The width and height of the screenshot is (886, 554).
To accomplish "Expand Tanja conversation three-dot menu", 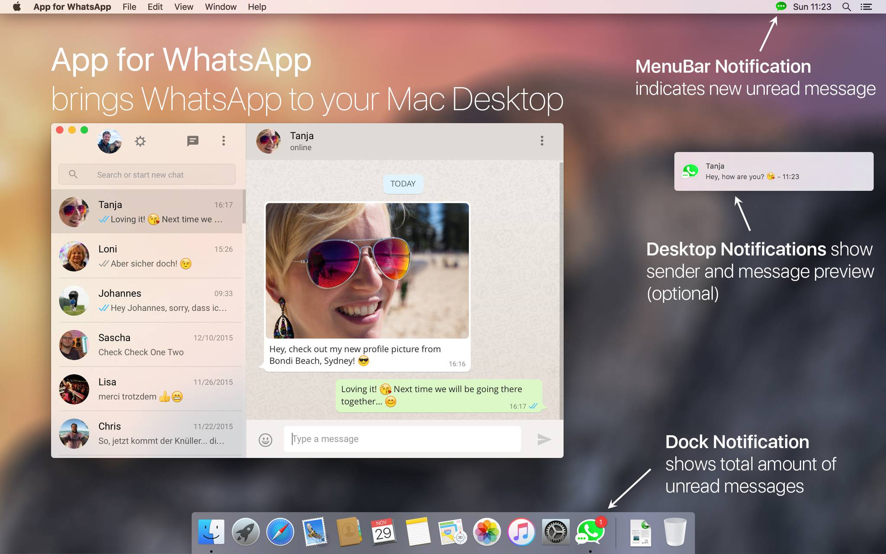I will coord(542,141).
